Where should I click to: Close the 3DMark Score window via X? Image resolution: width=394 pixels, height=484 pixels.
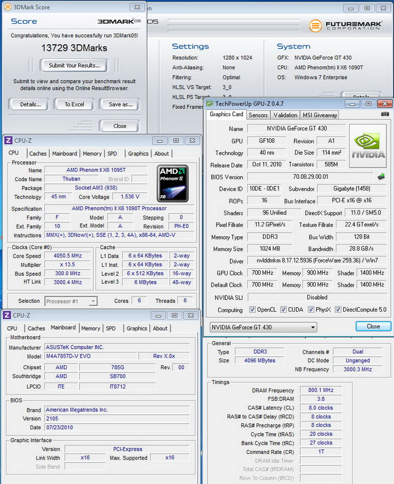coord(137,7)
